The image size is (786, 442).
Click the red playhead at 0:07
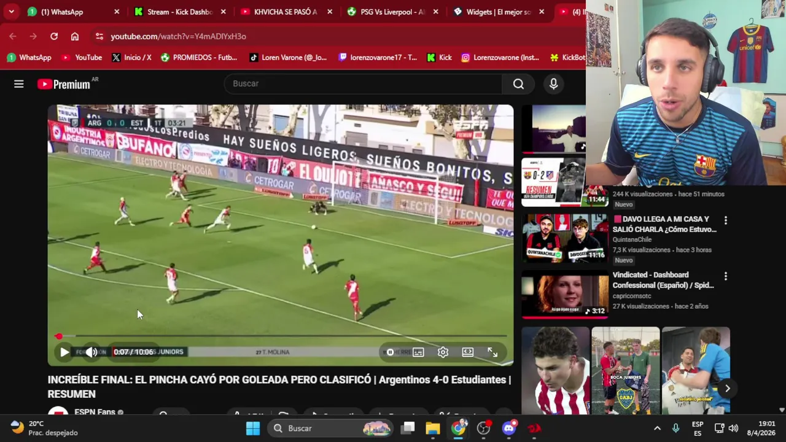pos(59,336)
